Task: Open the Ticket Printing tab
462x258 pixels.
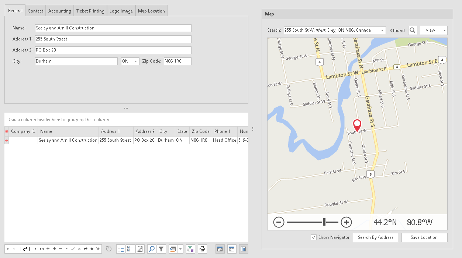Action: point(90,11)
